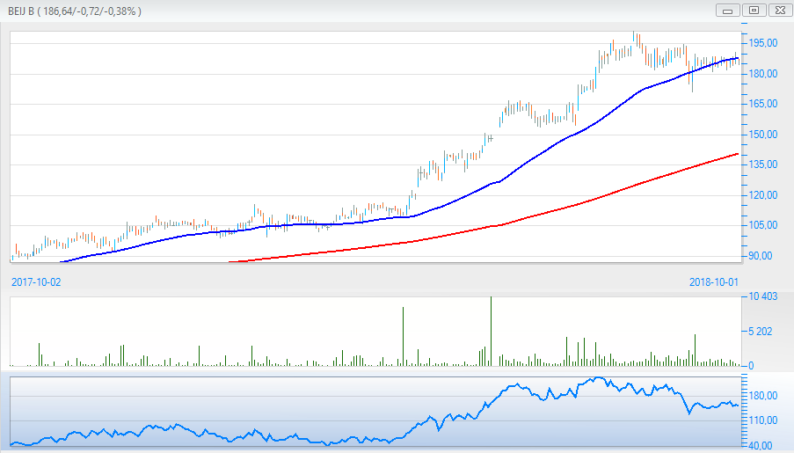The height and width of the screenshot is (453, 794).
Task: Click the 10 403 volume axis label
Action: (x=762, y=296)
